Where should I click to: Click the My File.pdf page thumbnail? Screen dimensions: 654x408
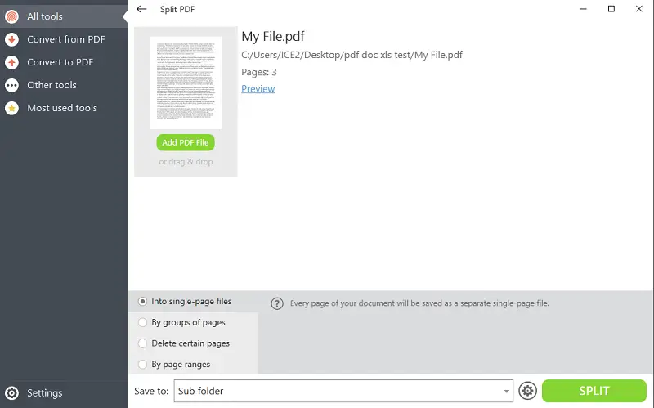[186, 83]
